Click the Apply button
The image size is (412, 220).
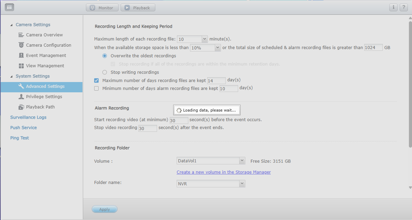pos(104,209)
